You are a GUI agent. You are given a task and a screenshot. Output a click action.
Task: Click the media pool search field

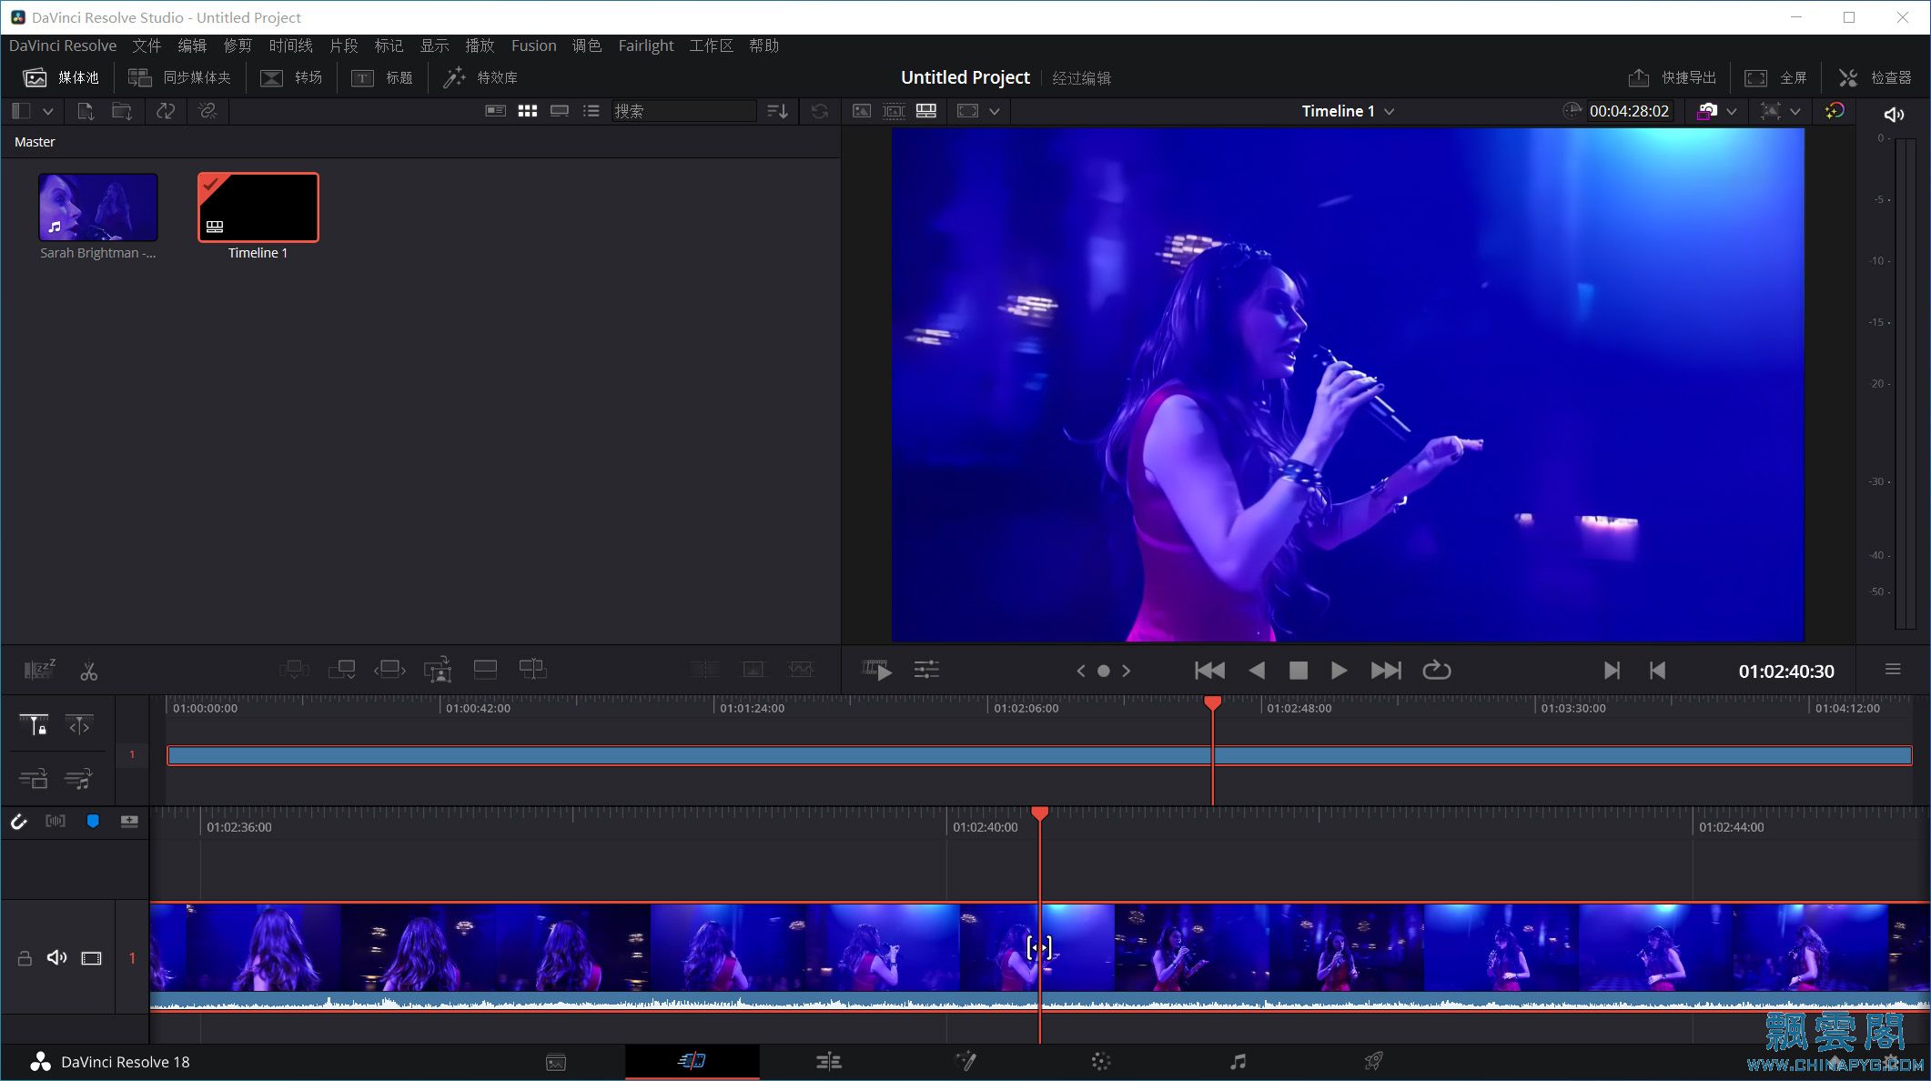click(x=683, y=111)
